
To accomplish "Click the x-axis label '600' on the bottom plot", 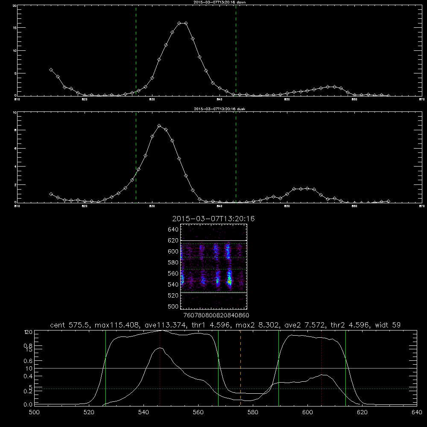I will pyautogui.click(x=308, y=412).
